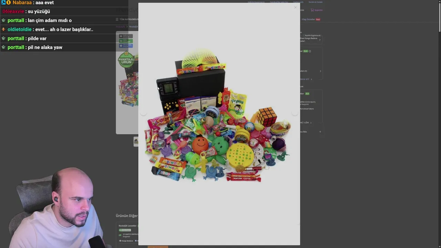Click chat message 'pil ne alaka yaw'
Image resolution: width=441 pixels, height=248 pixels.
[x=45, y=47]
